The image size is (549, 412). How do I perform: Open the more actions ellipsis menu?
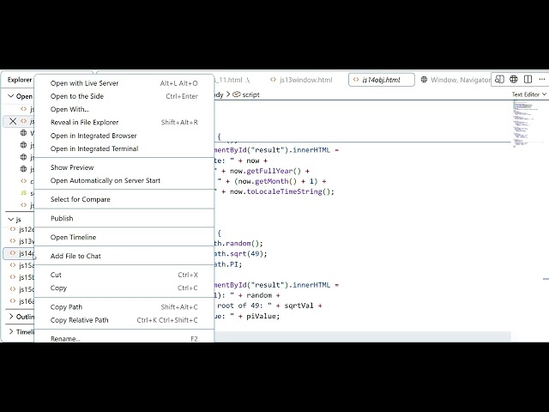541,80
